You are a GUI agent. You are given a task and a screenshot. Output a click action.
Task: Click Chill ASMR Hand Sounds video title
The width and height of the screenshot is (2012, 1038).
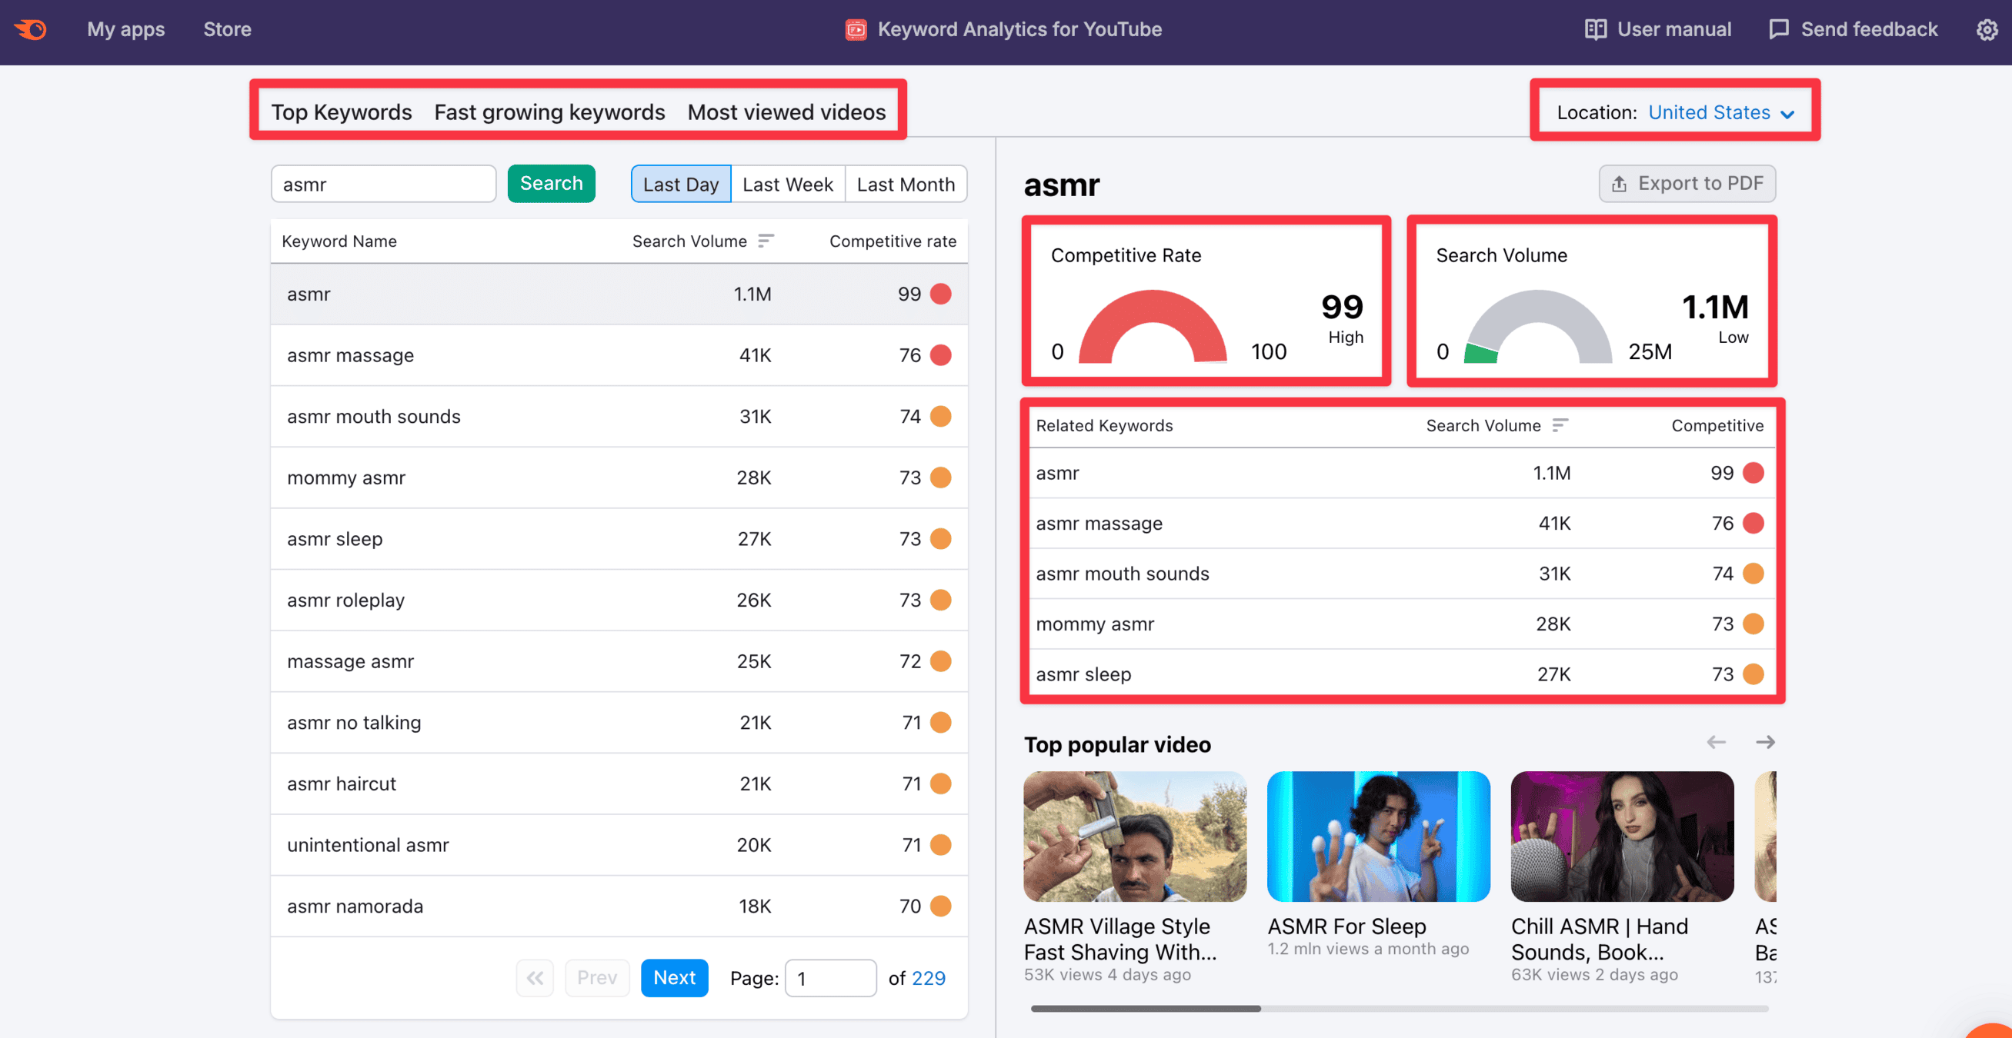click(1599, 939)
